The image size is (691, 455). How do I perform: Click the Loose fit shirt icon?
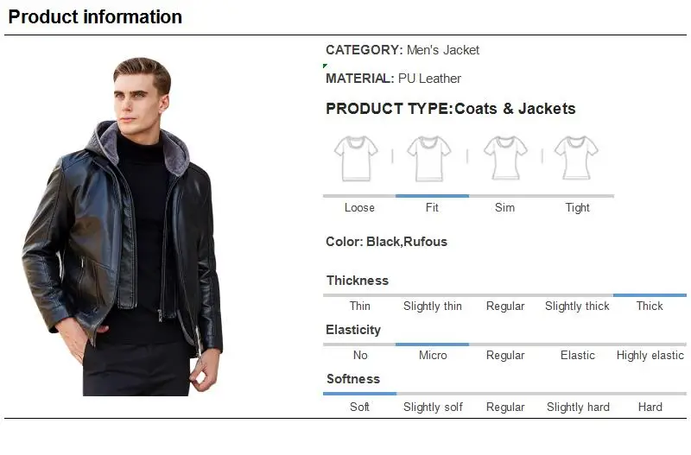(356, 158)
